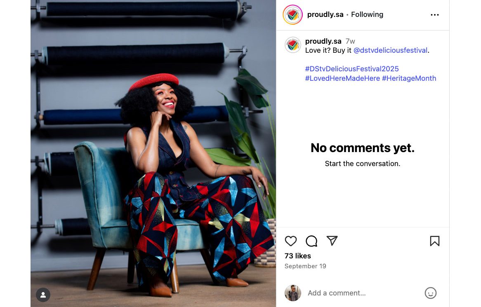
Task: Open proudly.sa username in the caption
Action: (323, 41)
